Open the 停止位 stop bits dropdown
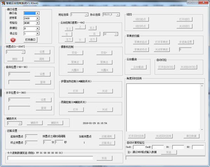 pyautogui.click(x=37, y=34)
